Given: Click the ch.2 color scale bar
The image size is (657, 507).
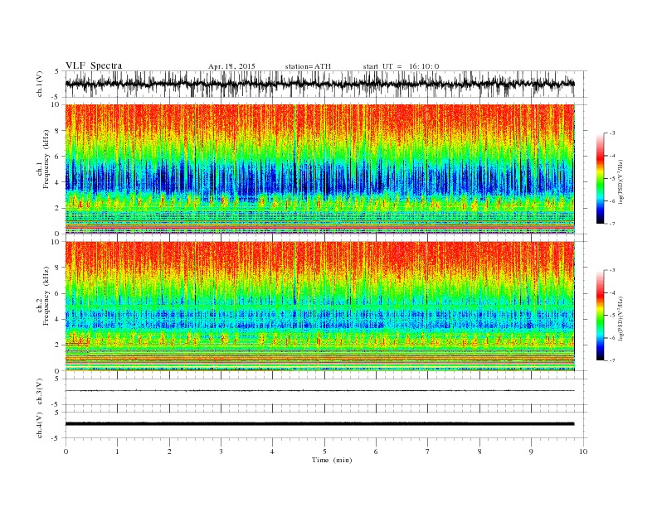Looking at the screenshot, I should click(x=600, y=316).
